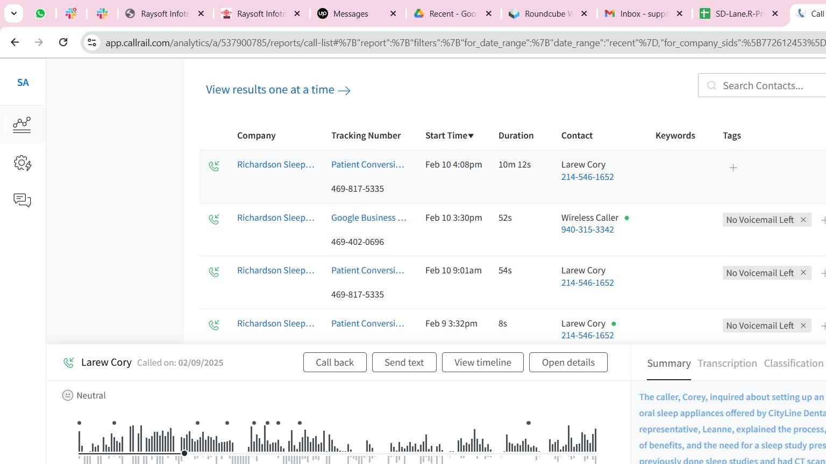826x464 pixels.
Task: Open phone number 940-315-3342 link
Action: coord(587,230)
